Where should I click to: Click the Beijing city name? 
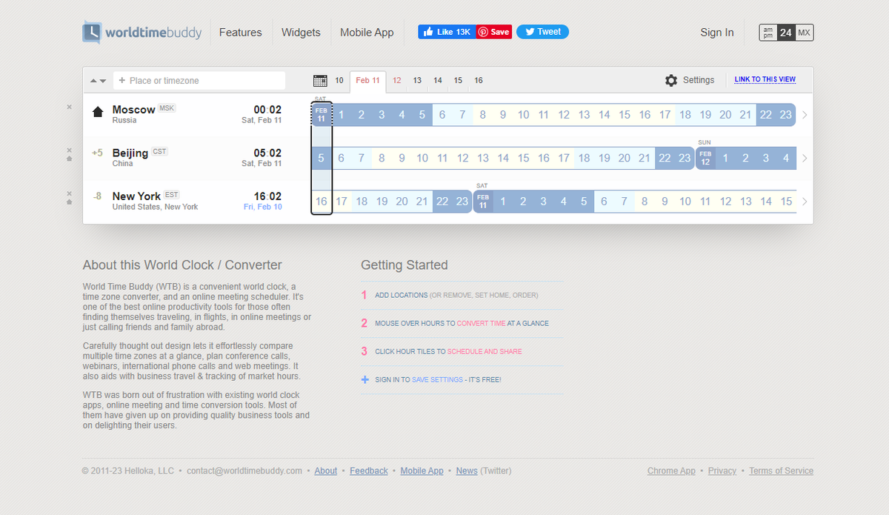point(130,153)
